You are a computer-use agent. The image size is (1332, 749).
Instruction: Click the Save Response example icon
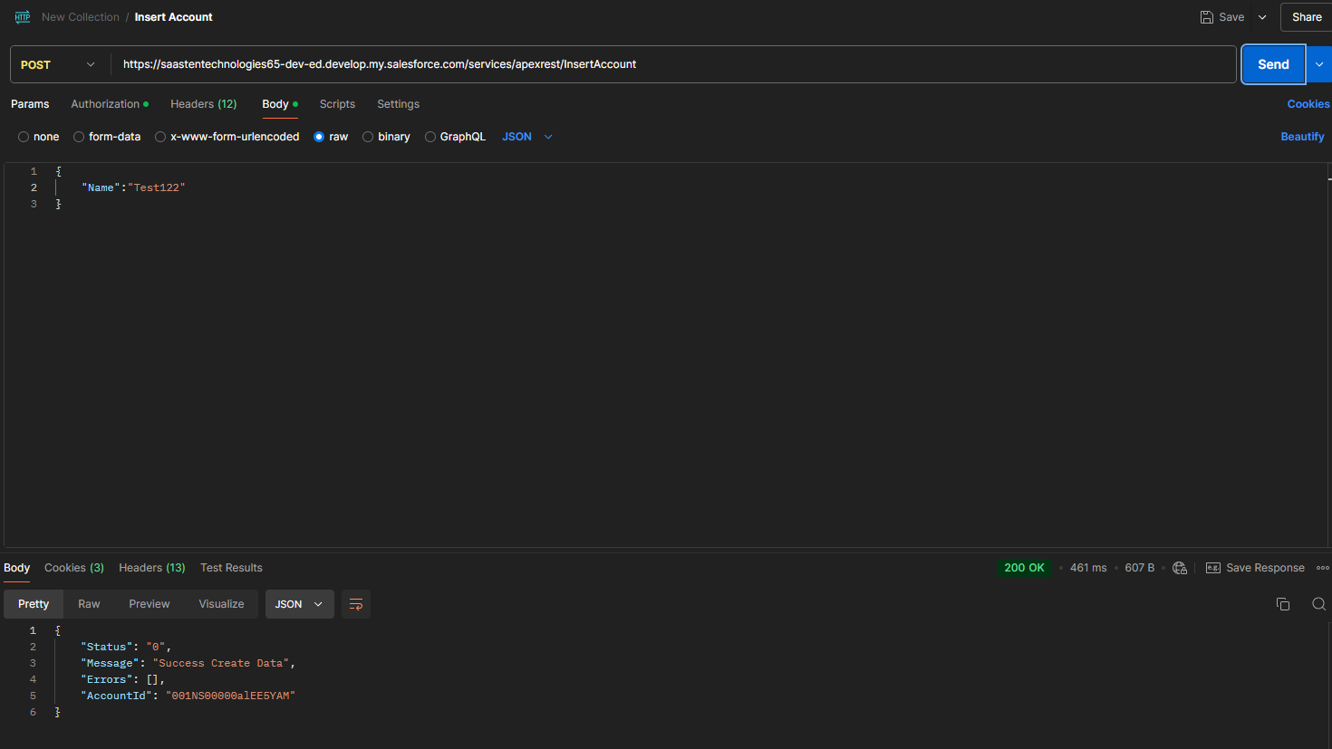pyautogui.click(x=1213, y=568)
